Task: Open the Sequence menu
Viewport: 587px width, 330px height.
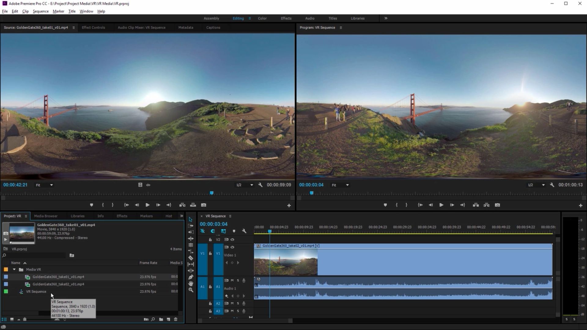Action: click(40, 11)
